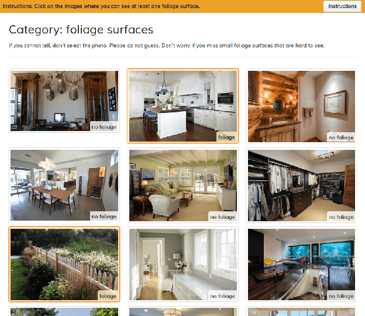The height and width of the screenshot is (316, 365).
Task: Toggle 'no foliage' label on loft photo
Action: coord(341,296)
